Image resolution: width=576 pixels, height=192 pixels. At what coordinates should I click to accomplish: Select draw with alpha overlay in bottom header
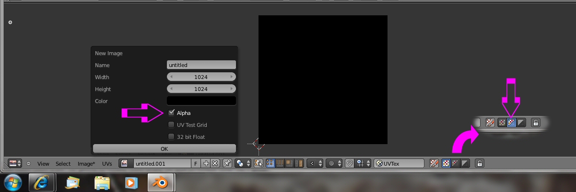tap(455, 163)
